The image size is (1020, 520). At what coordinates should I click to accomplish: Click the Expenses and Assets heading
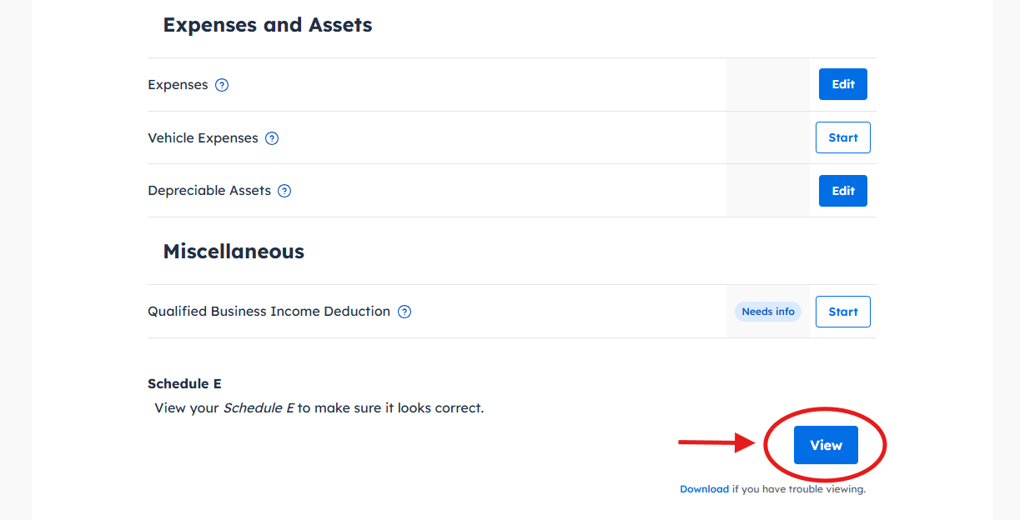[x=268, y=25]
